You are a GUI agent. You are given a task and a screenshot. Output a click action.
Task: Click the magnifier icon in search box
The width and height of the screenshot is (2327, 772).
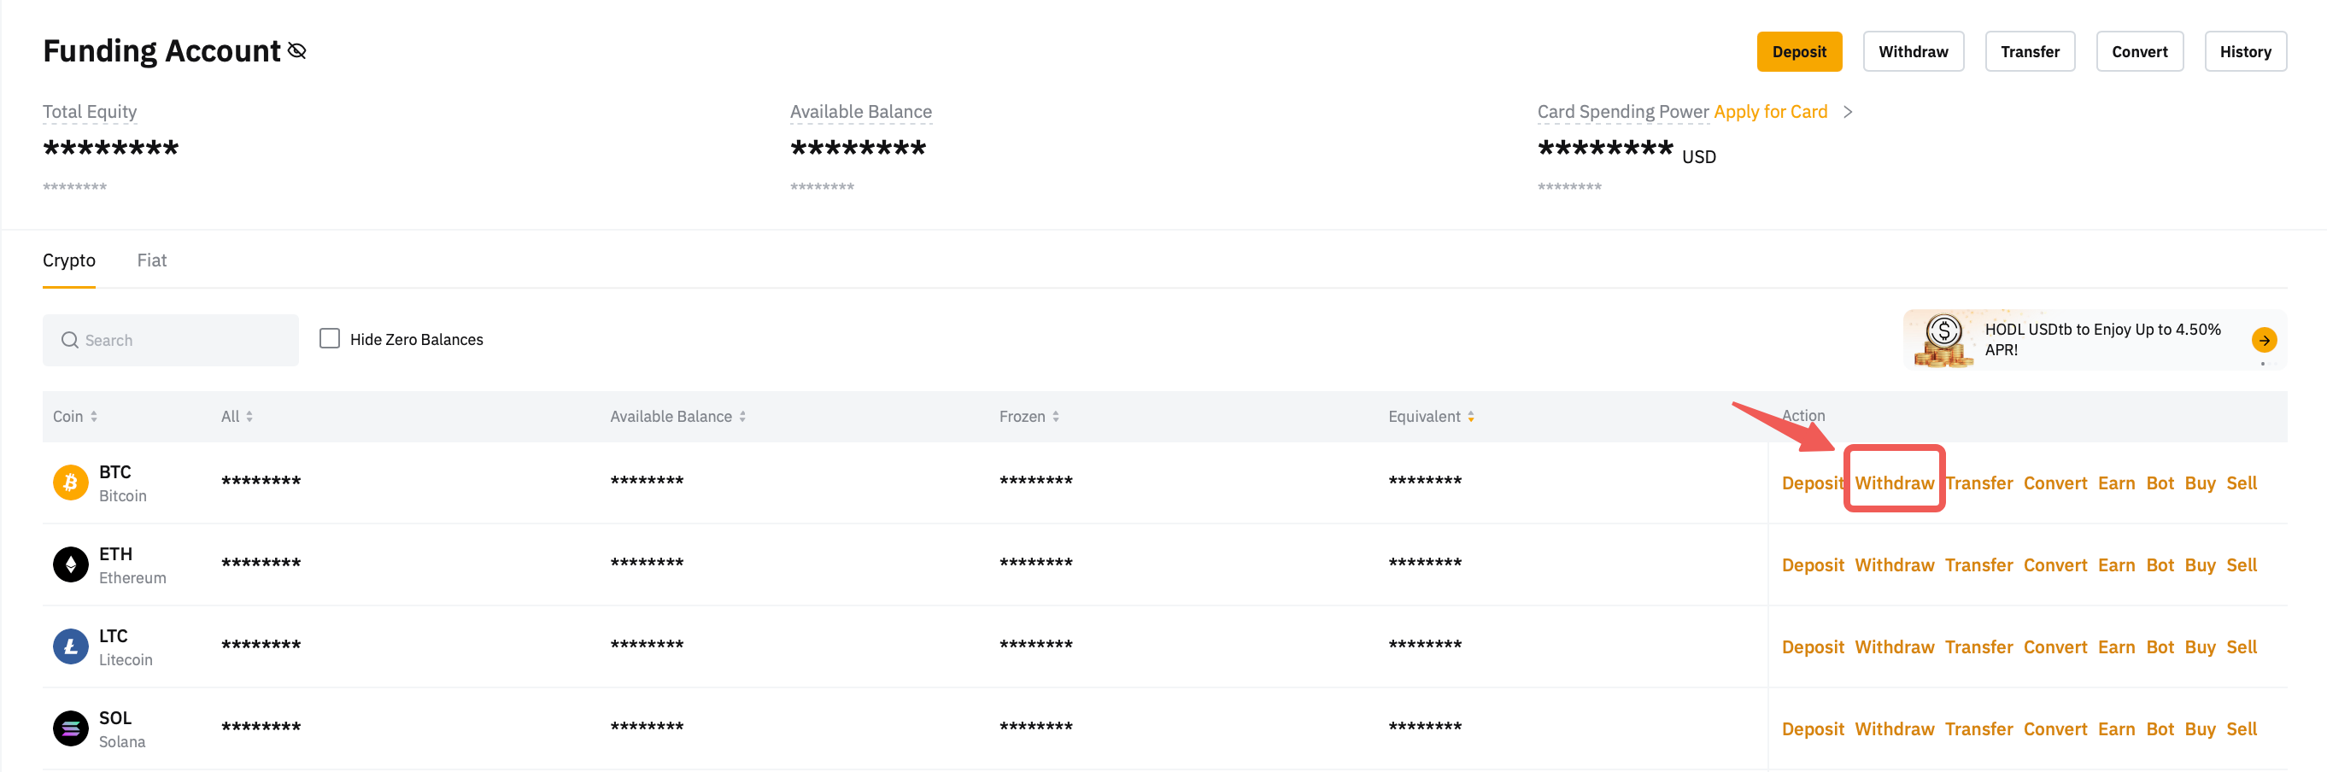tap(69, 341)
